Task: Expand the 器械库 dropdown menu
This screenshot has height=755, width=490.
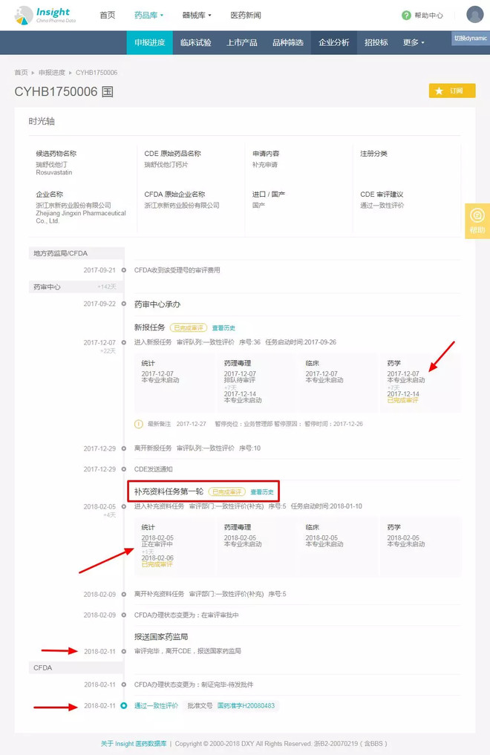Action: coord(197,16)
